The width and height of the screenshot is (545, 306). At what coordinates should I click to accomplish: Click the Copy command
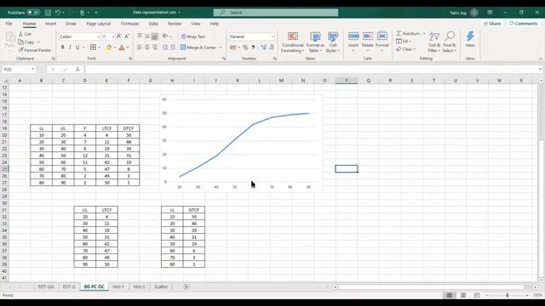point(26,42)
